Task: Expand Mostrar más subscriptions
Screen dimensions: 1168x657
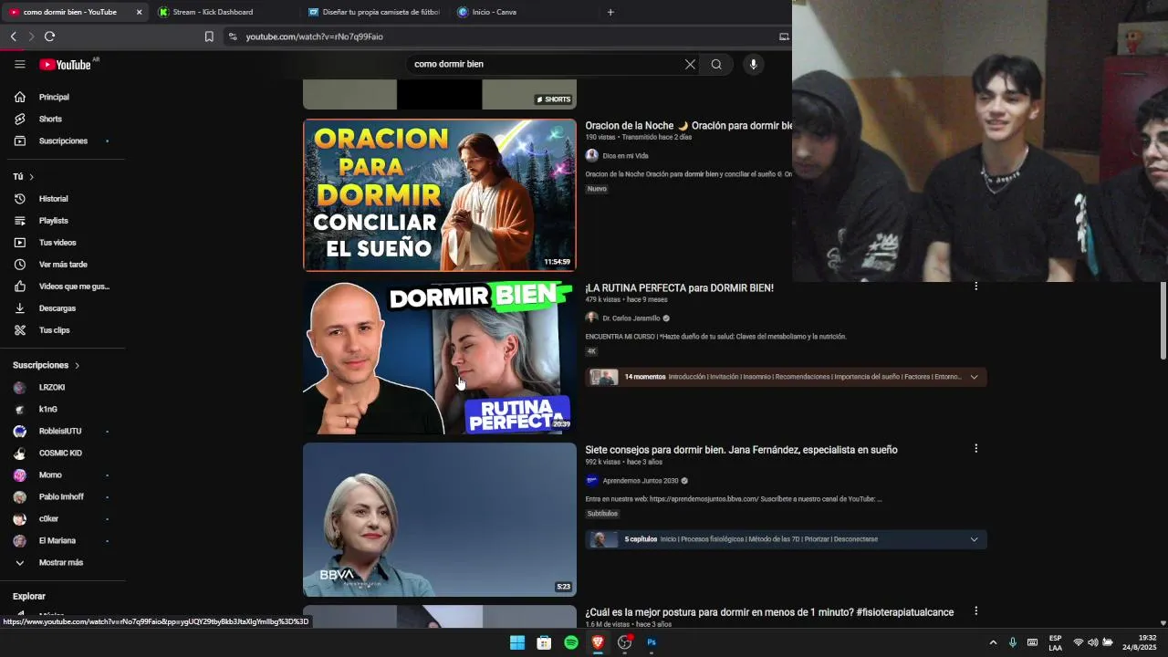Action: point(62,562)
